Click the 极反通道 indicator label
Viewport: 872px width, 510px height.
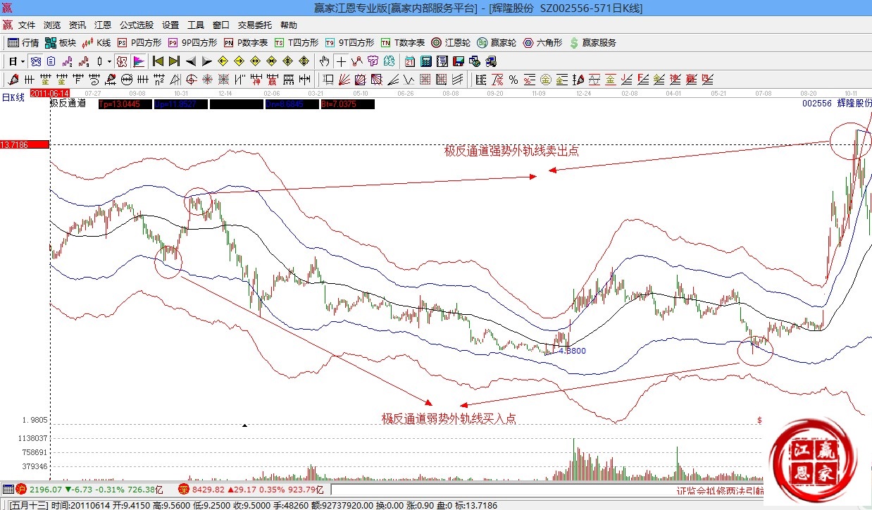coord(68,104)
